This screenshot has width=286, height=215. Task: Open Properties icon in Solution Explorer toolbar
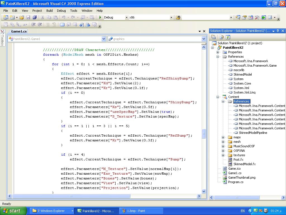[213, 37]
